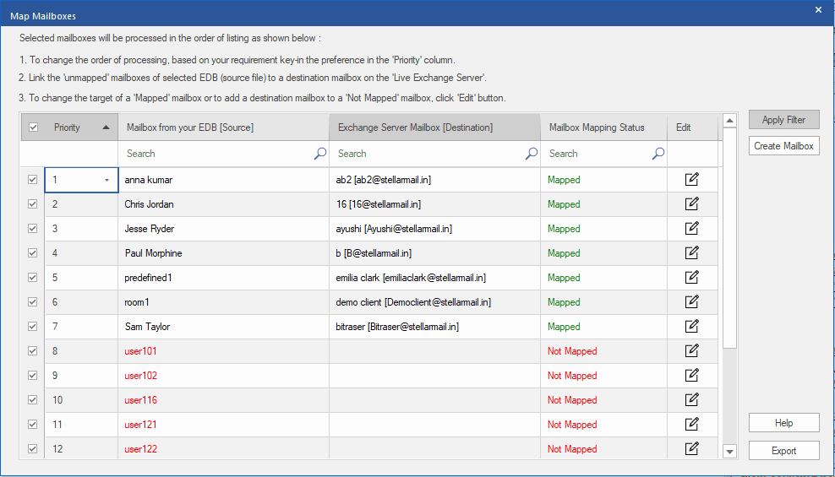Viewport: 835px width, 477px height.
Task: Click Mailbox from your EDB [Source] header
Action: tap(224, 127)
